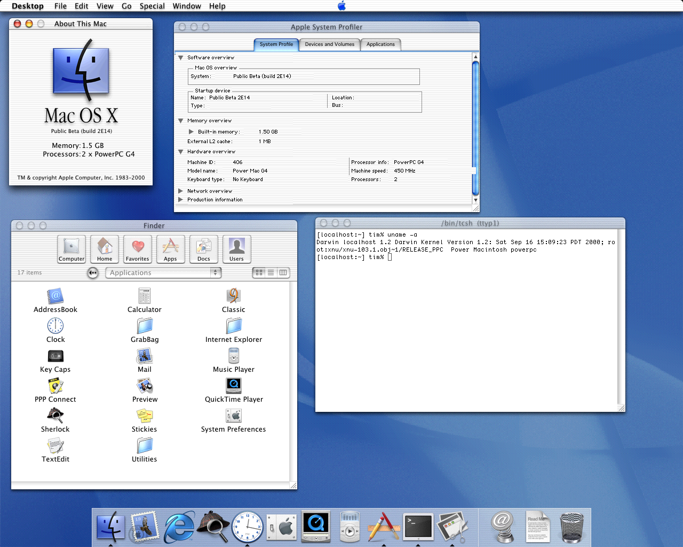
Task: Collapse the Memory overview section
Action: (x=181, y=121)
